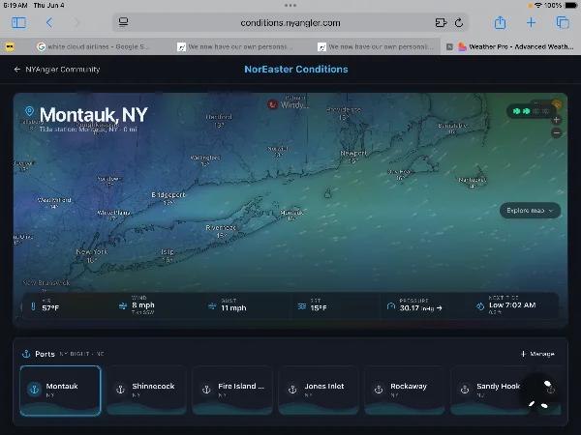Click the Ports section anchor icon
This screenshot has height=435, width=581.
(26, 354)
